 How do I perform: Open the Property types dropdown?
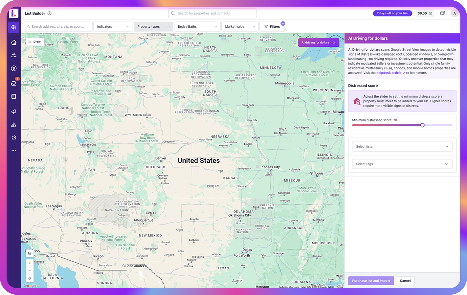pos(153,27)
